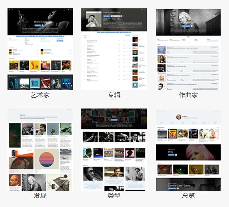Click blue play button under Jazz title

pyautogui.click(x=114, y=120)
